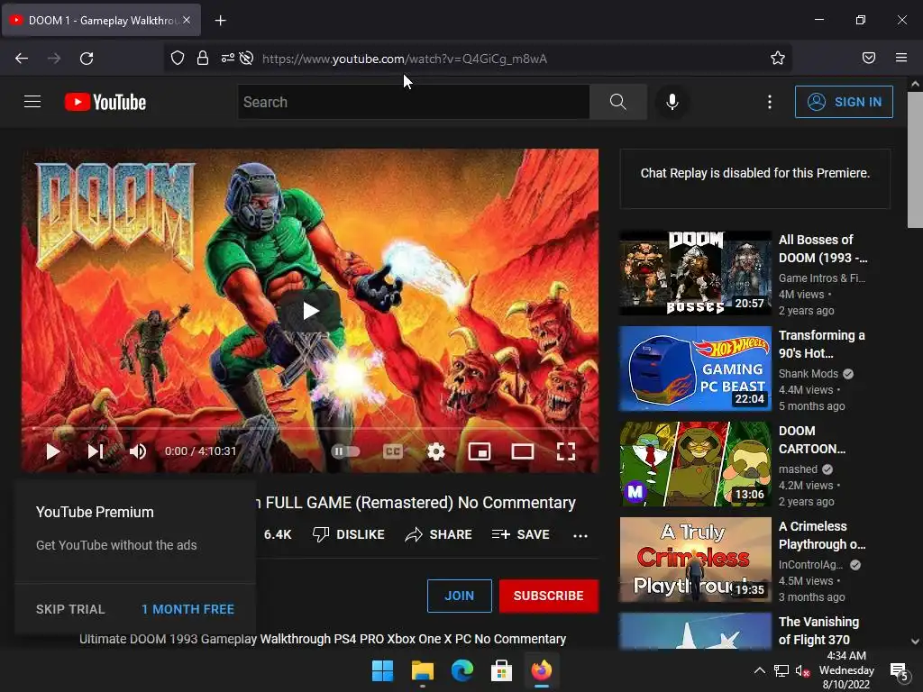Image resolution: width=923 pixels, height=692 pixels.
Task: Go to YouTube home via logo
Action: pyautogui.click(x=105, y=102)
